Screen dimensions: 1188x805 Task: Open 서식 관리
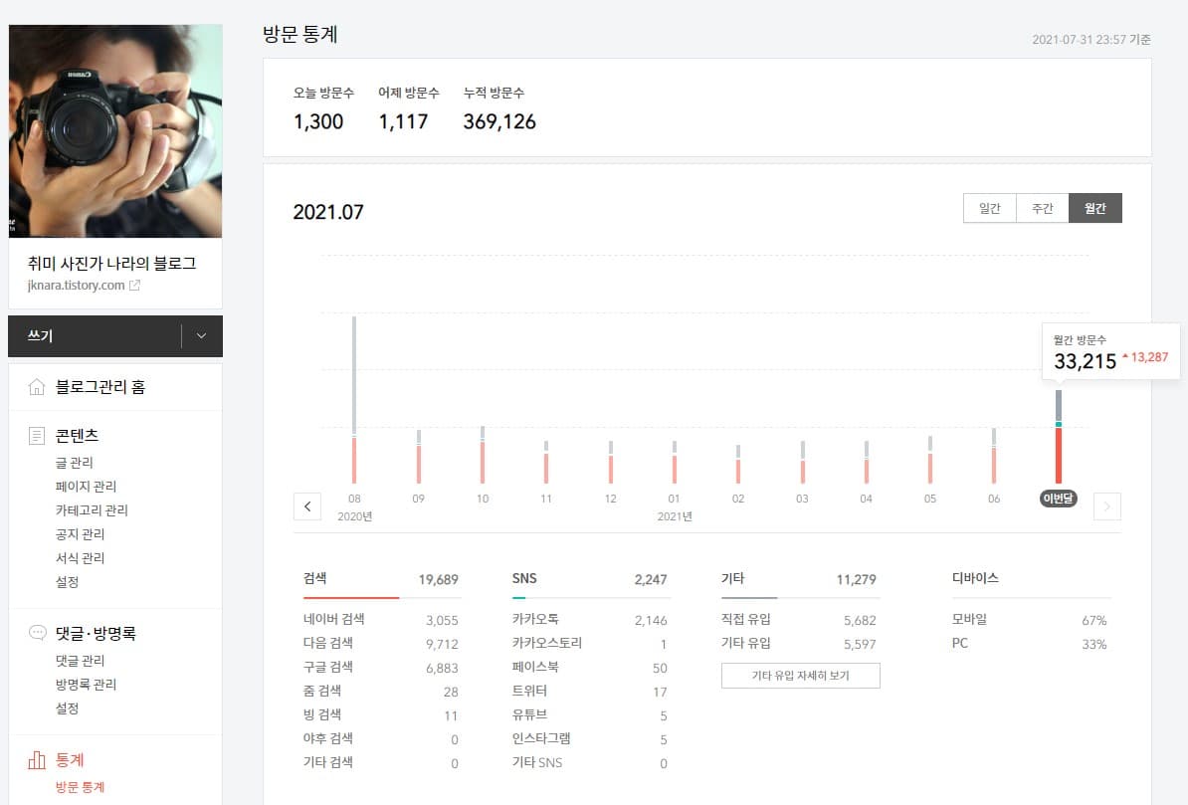click(x=81, y=558)
